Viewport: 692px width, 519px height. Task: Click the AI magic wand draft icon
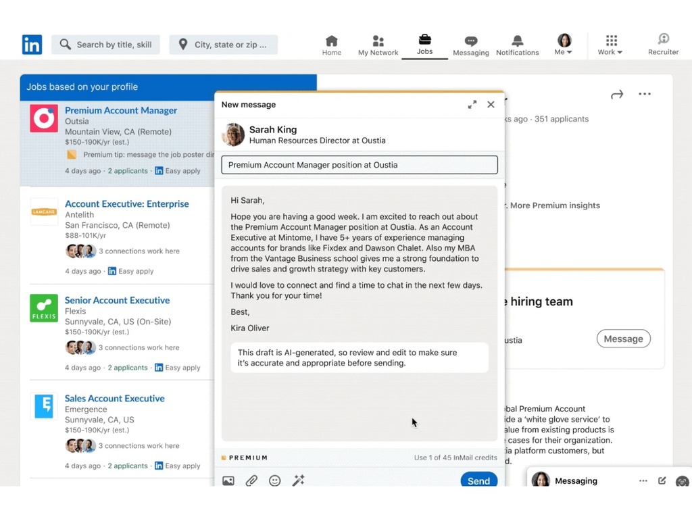pos(298,480)
